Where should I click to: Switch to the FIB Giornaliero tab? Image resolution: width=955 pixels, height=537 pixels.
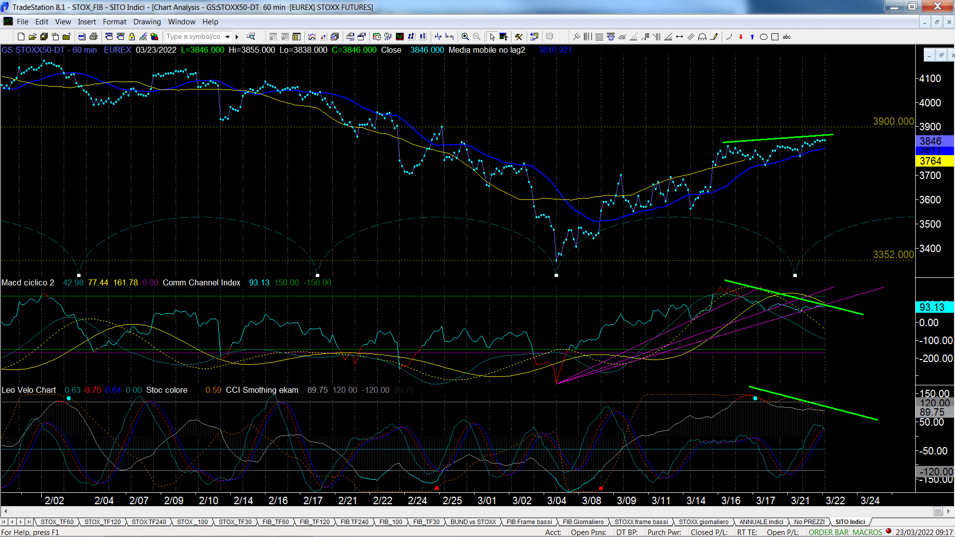click(583, 522)
